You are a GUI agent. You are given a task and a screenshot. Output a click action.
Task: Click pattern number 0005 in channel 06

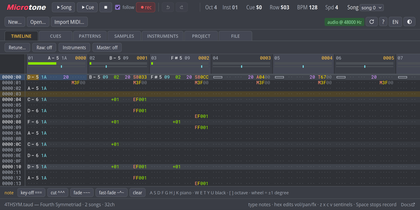point(388,58)
